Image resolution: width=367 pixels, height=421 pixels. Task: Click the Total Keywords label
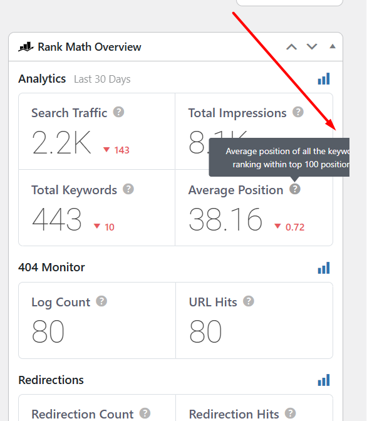(74, 190)
